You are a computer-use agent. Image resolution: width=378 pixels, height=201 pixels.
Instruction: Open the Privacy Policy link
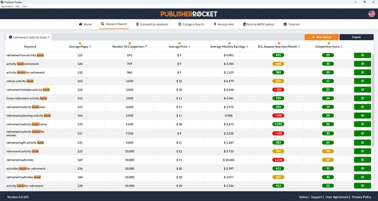click(x=361, y=197)
